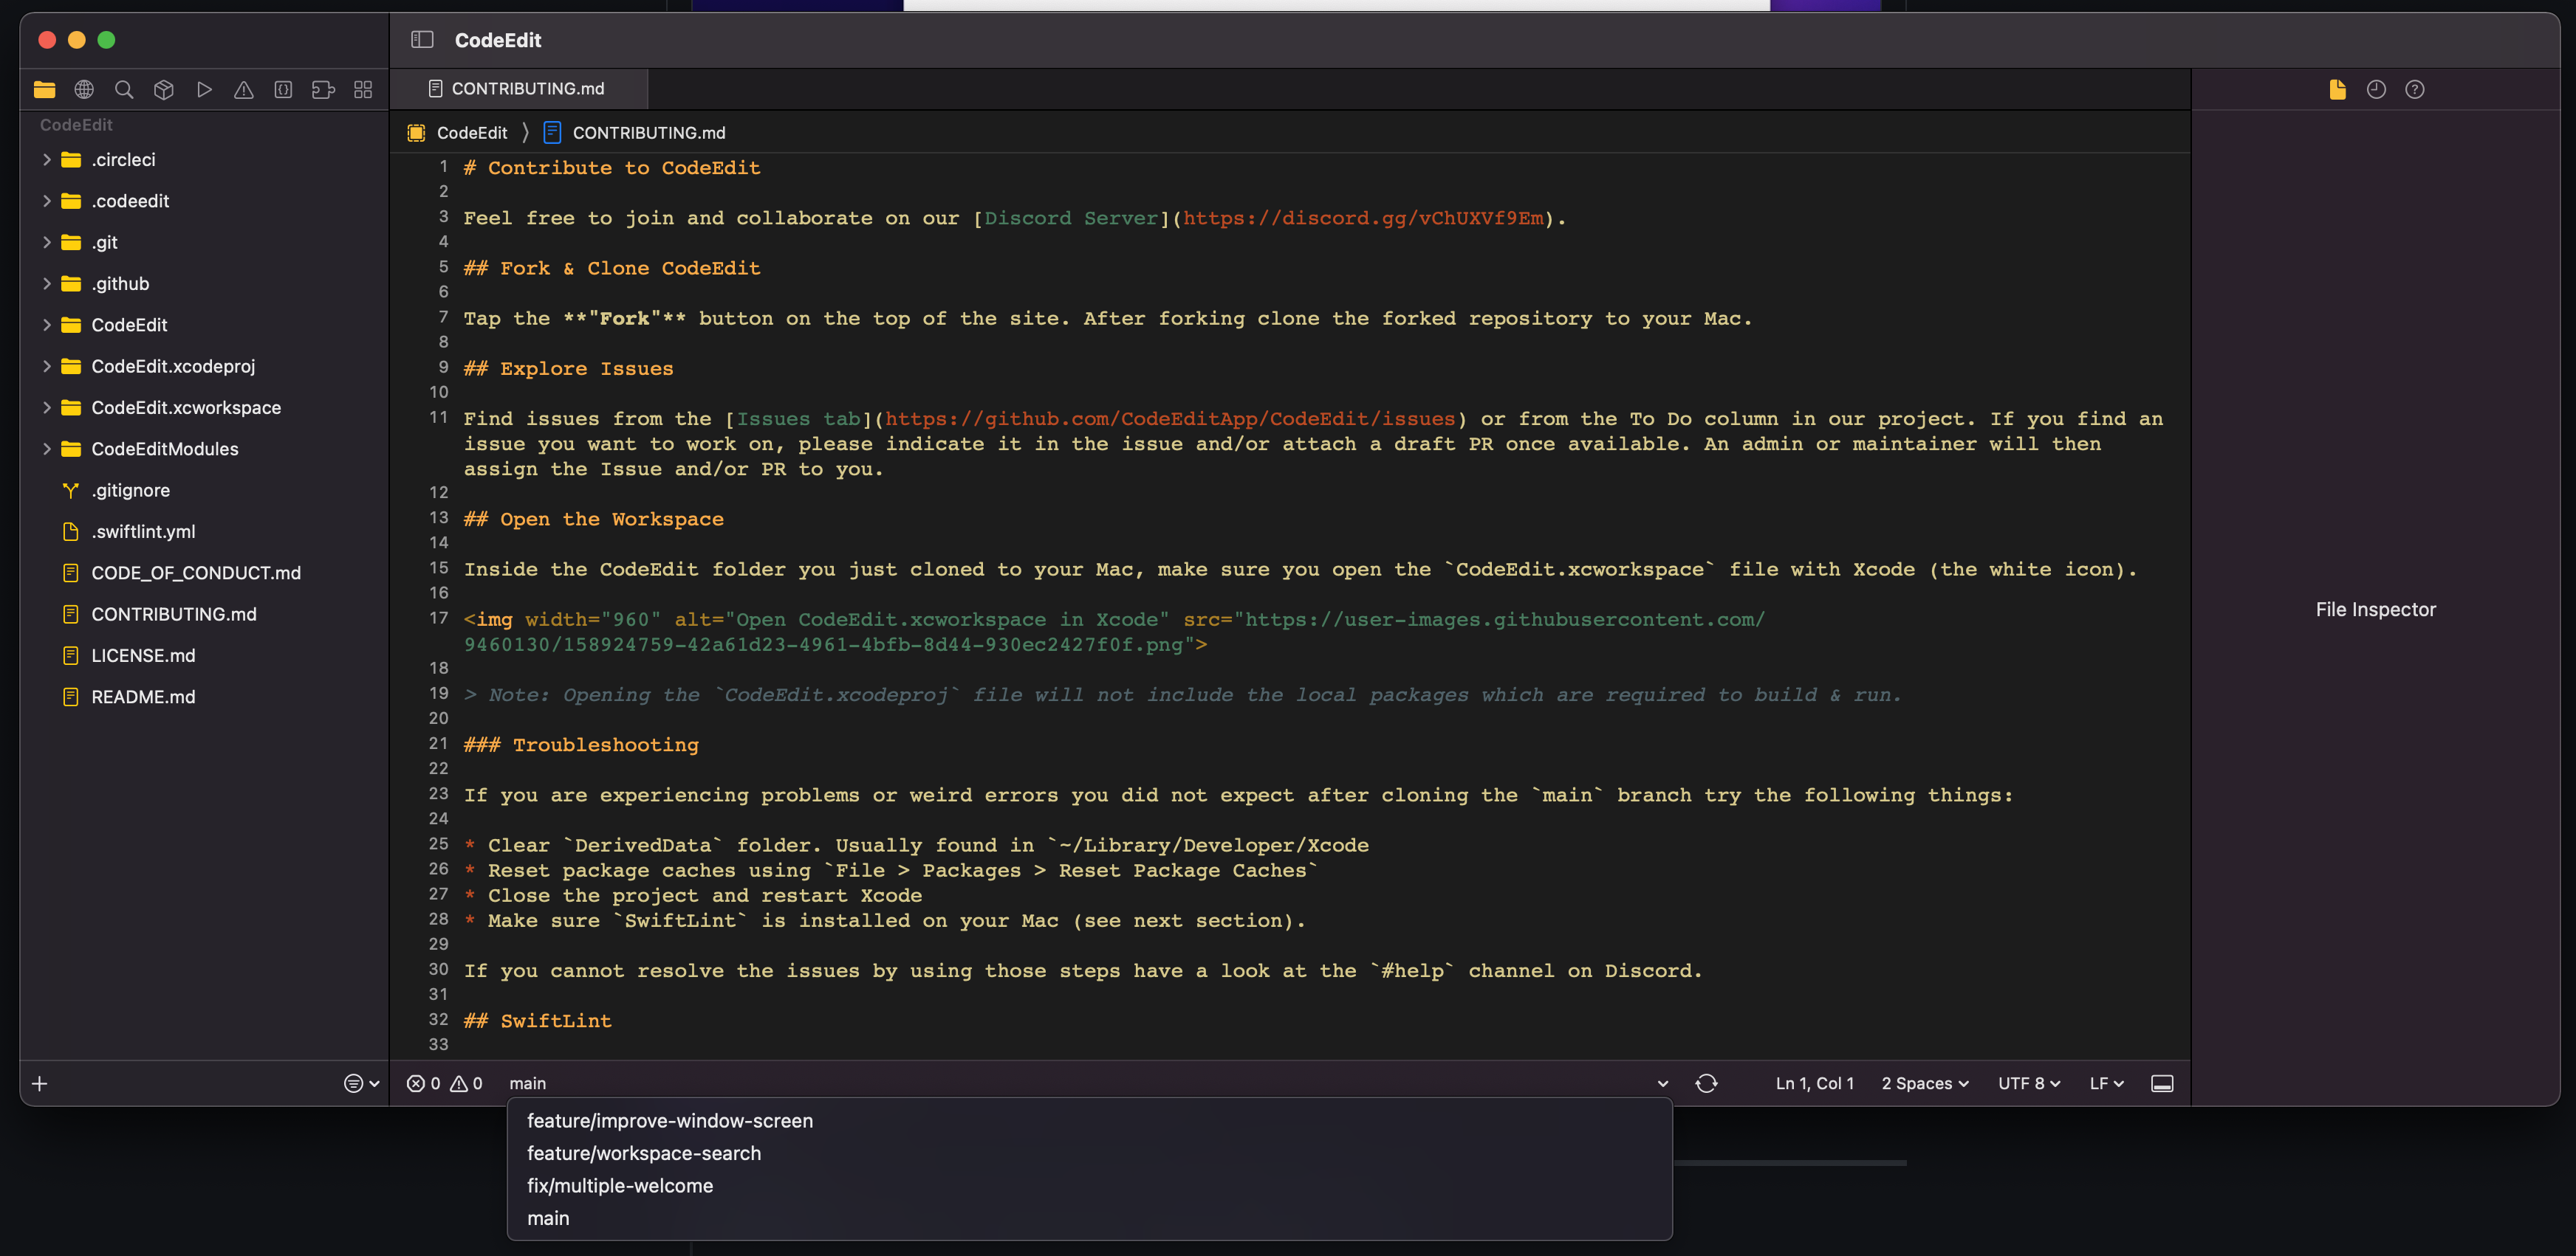Viewport: 2576px width, 1256px height.
Task: Expand the .github folder in the sidebar
Action: click(46, 283)
